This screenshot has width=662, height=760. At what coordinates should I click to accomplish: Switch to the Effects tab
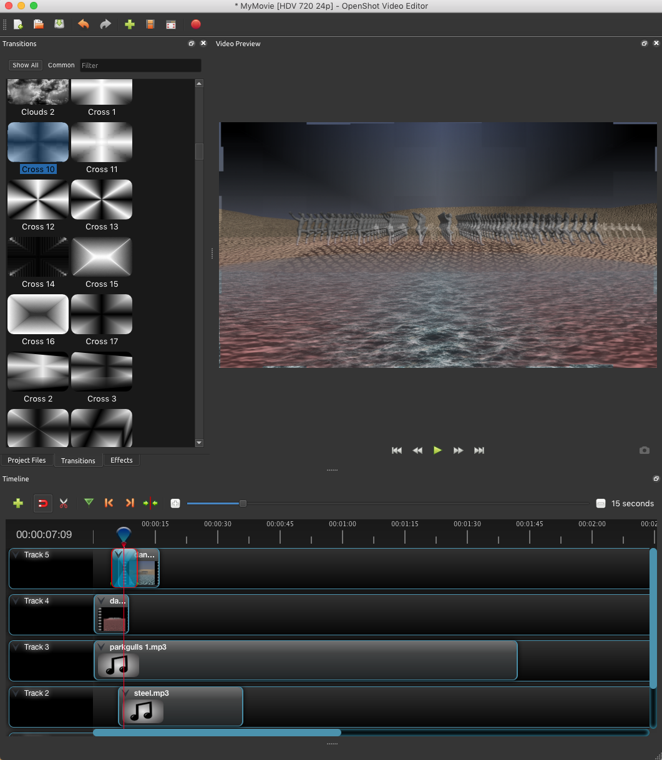pyautogui.click(x=122, y=460)
